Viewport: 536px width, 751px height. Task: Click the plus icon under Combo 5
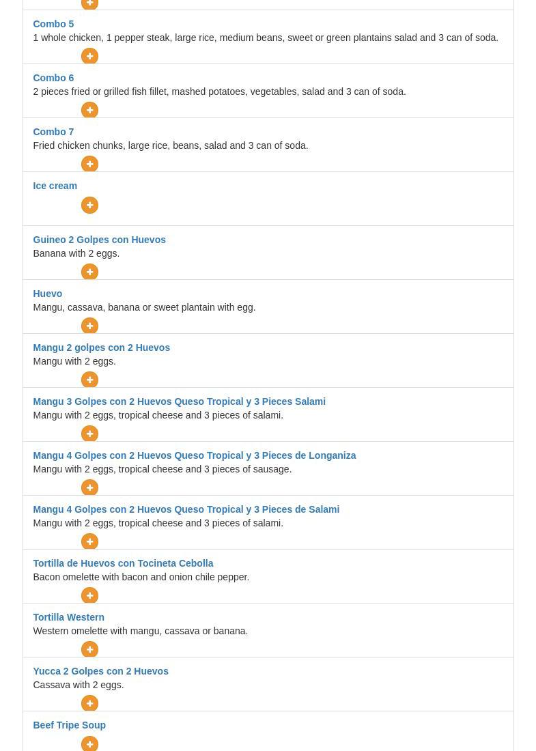click(89, 56)
